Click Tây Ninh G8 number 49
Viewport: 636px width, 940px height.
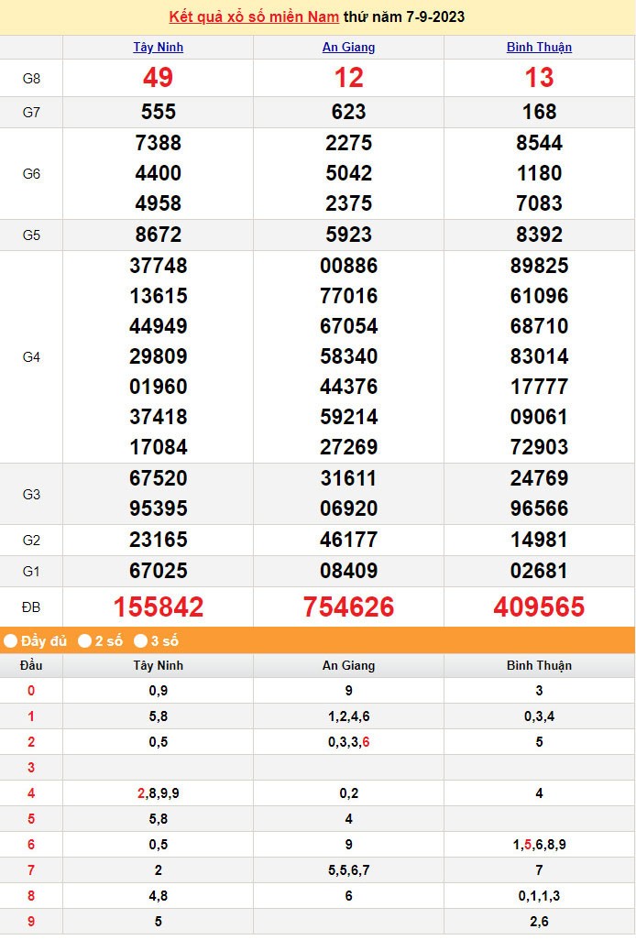click(x=159, y=77)
